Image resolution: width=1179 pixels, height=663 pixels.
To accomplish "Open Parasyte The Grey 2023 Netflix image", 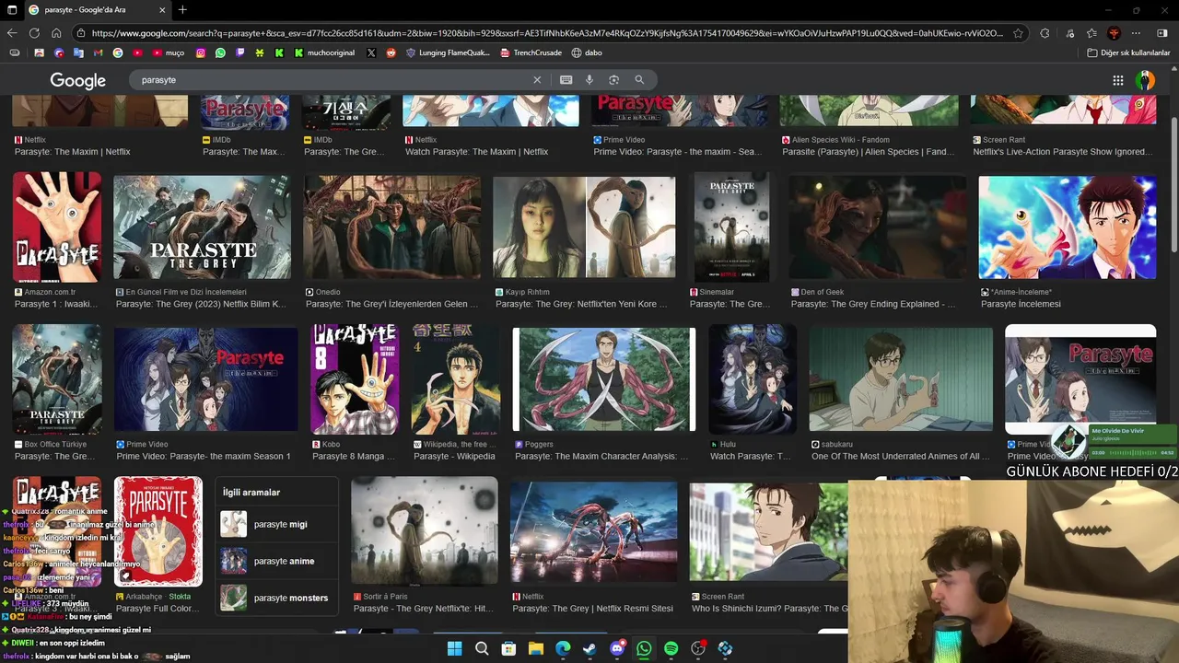I will [x=202, y=227].
